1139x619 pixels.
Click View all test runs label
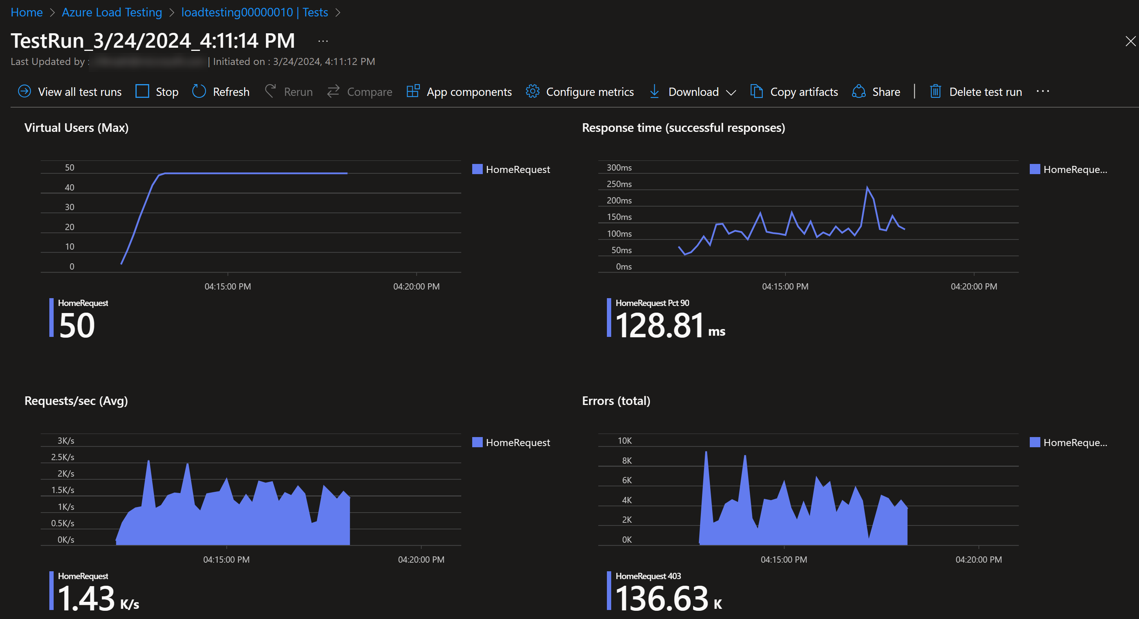pos(79,92)
